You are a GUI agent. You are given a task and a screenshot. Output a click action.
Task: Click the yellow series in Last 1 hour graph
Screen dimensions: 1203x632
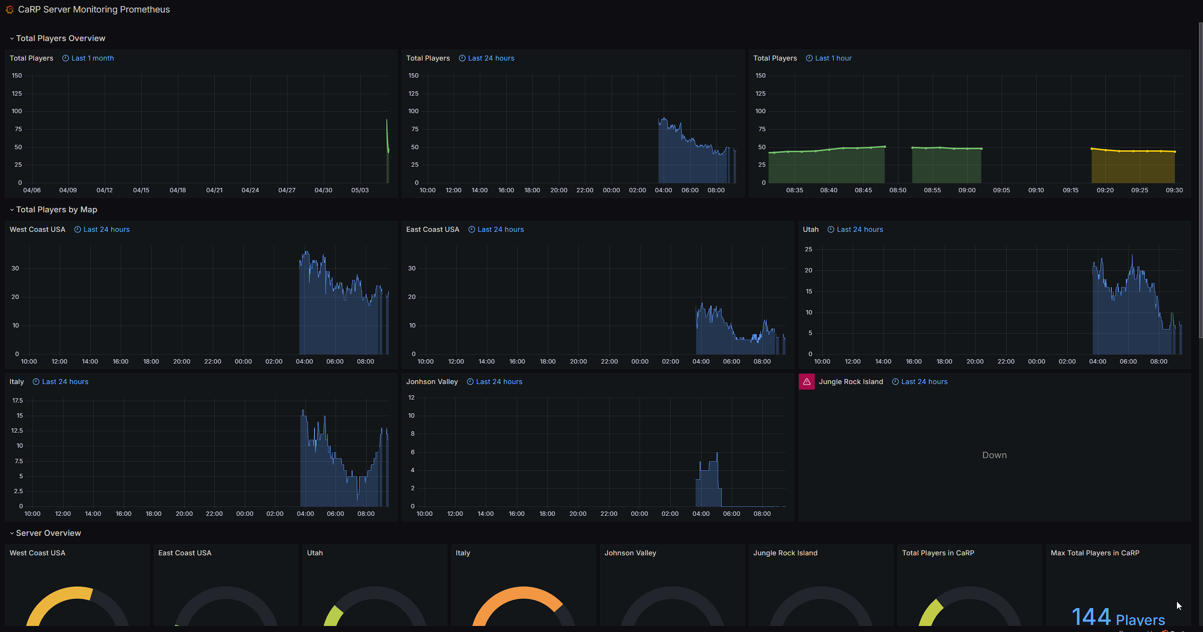pyautogui.click(x=1133, y=151)
